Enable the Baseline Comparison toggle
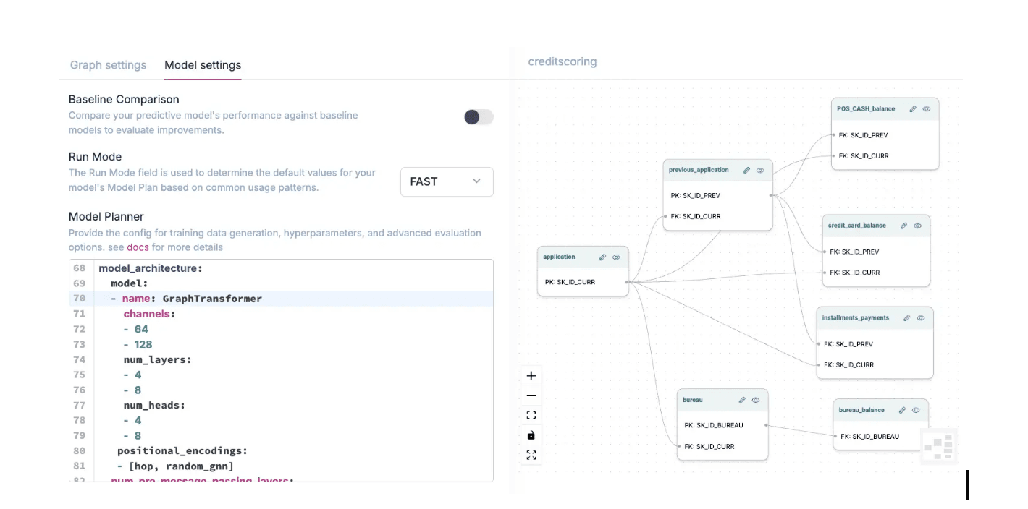 coord(479,117)
